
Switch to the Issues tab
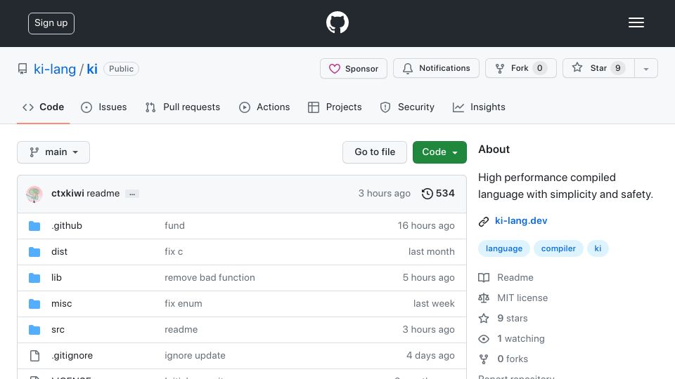[x=104, y=107]
